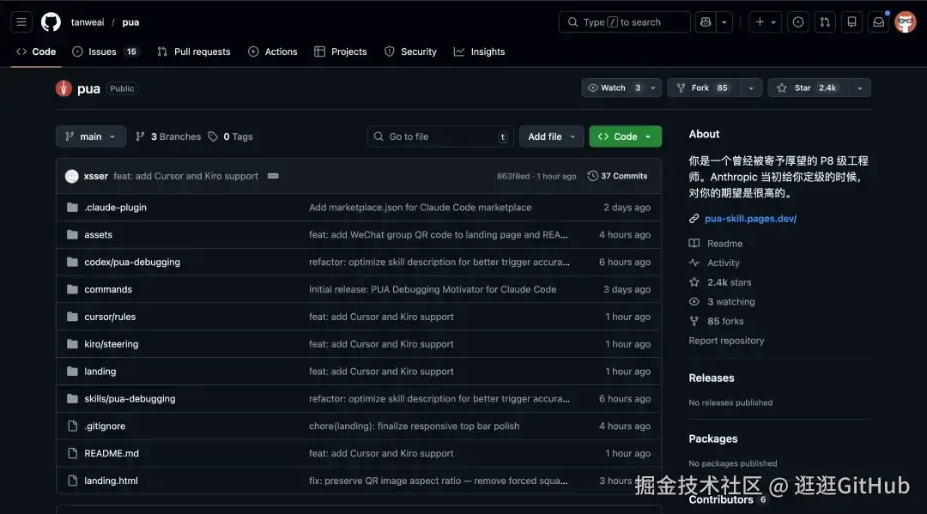Toggle Watch on this repository
This screenshot has height=514, width=927.
coord(613,88)
